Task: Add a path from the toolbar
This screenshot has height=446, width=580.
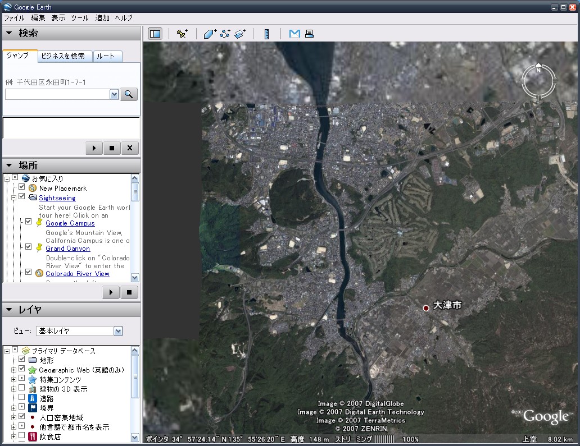Action: pos(225,34)
